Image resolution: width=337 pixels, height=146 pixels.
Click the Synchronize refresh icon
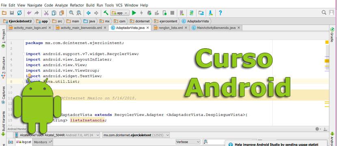pyautogui.click(x=19, y=13)
